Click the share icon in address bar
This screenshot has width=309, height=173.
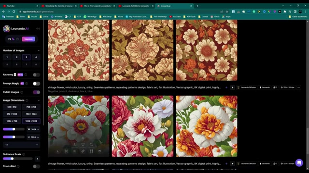pos(222,12)
